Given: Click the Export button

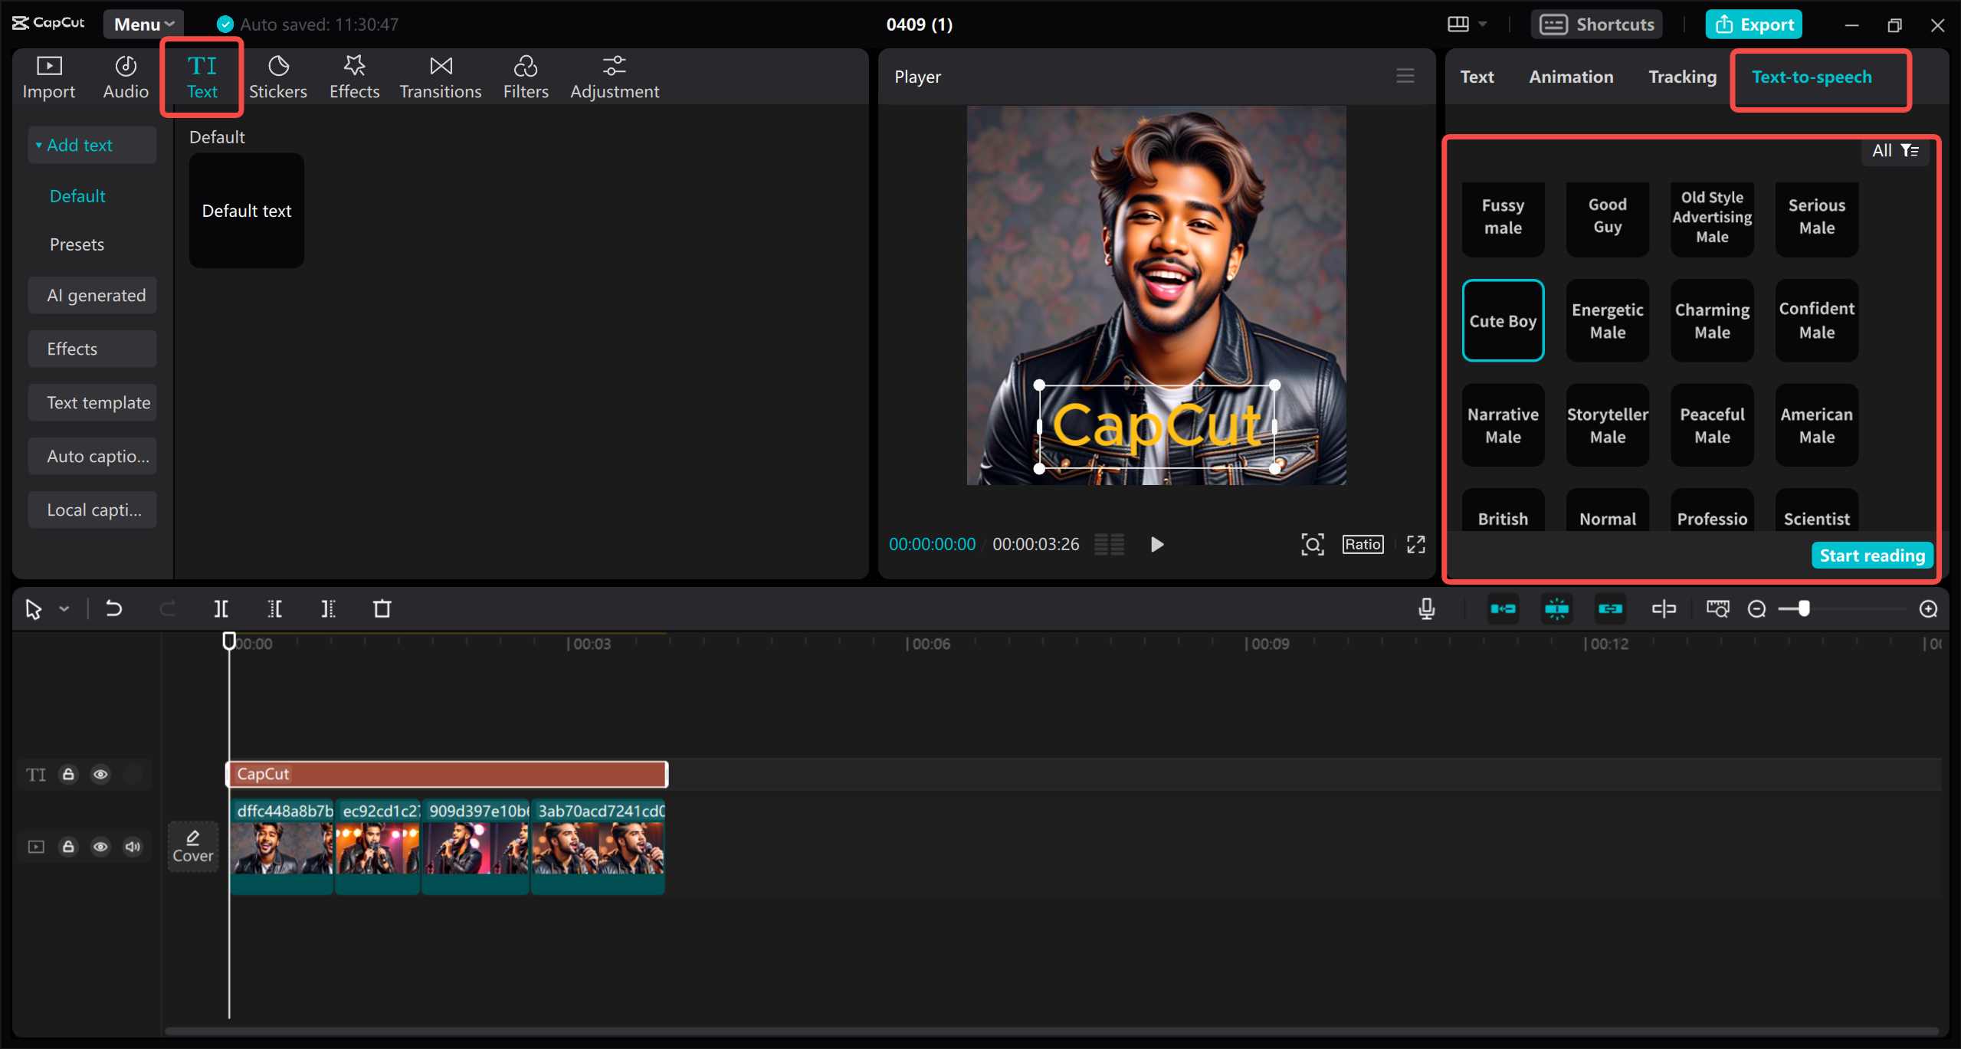Looking at the screenshot, I should [x=1753, y=25].
